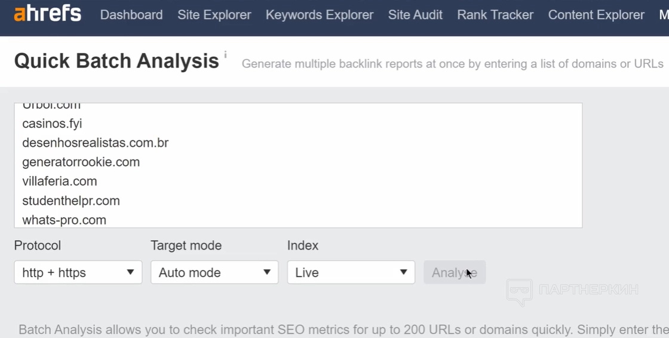Image resolution: width=669 pixels, height=338 pixels.
Task: Switch to Site Audit
Action: pos(415,15)
